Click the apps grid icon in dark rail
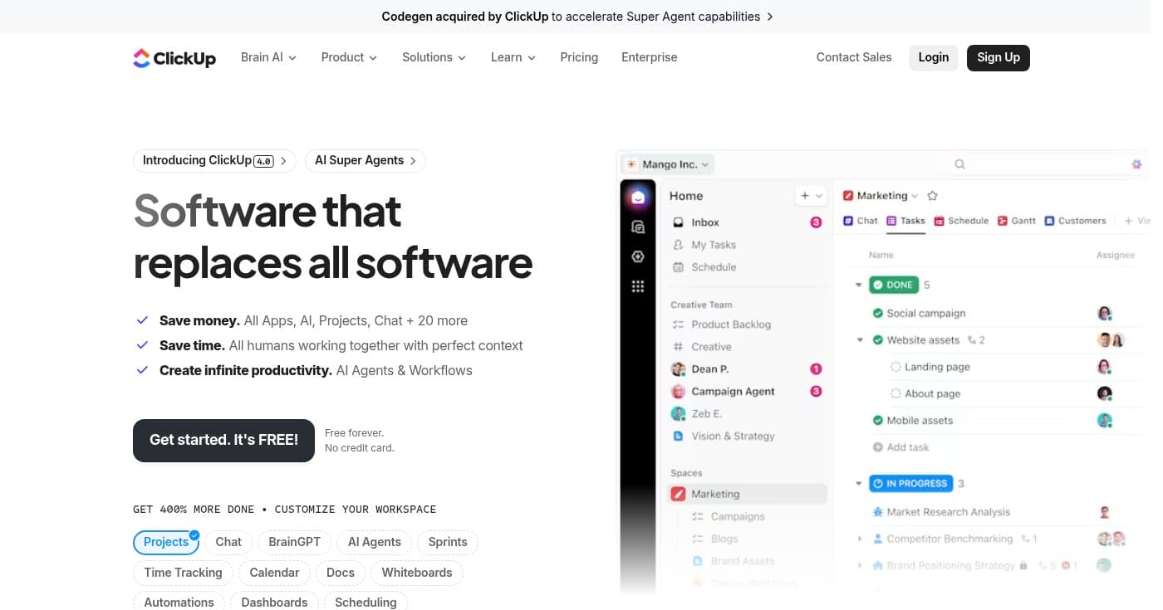 637,285
